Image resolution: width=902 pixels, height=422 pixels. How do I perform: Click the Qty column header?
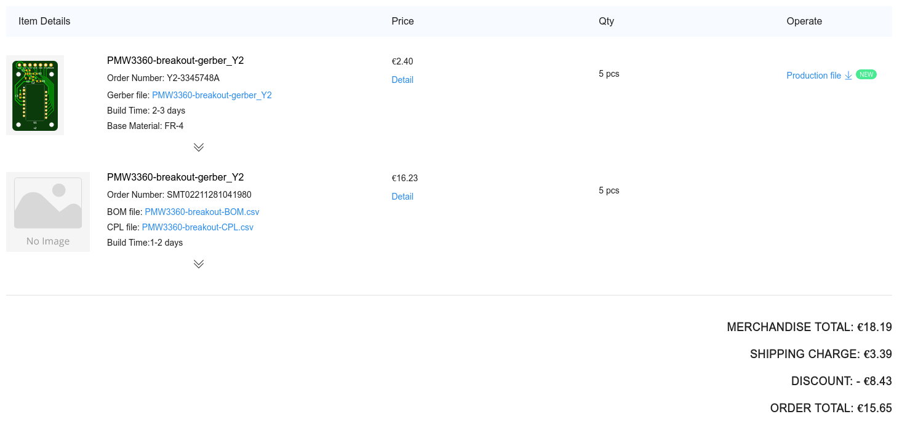(606, 21)
